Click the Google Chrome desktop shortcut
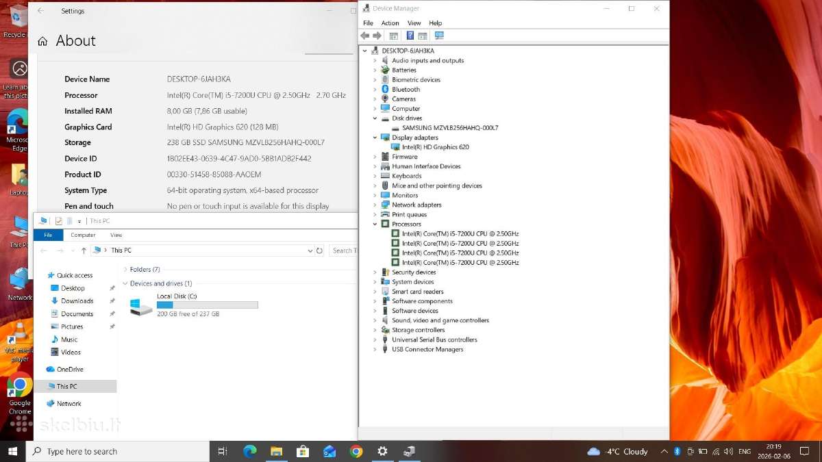822x462 pixels. pos(20,386)
